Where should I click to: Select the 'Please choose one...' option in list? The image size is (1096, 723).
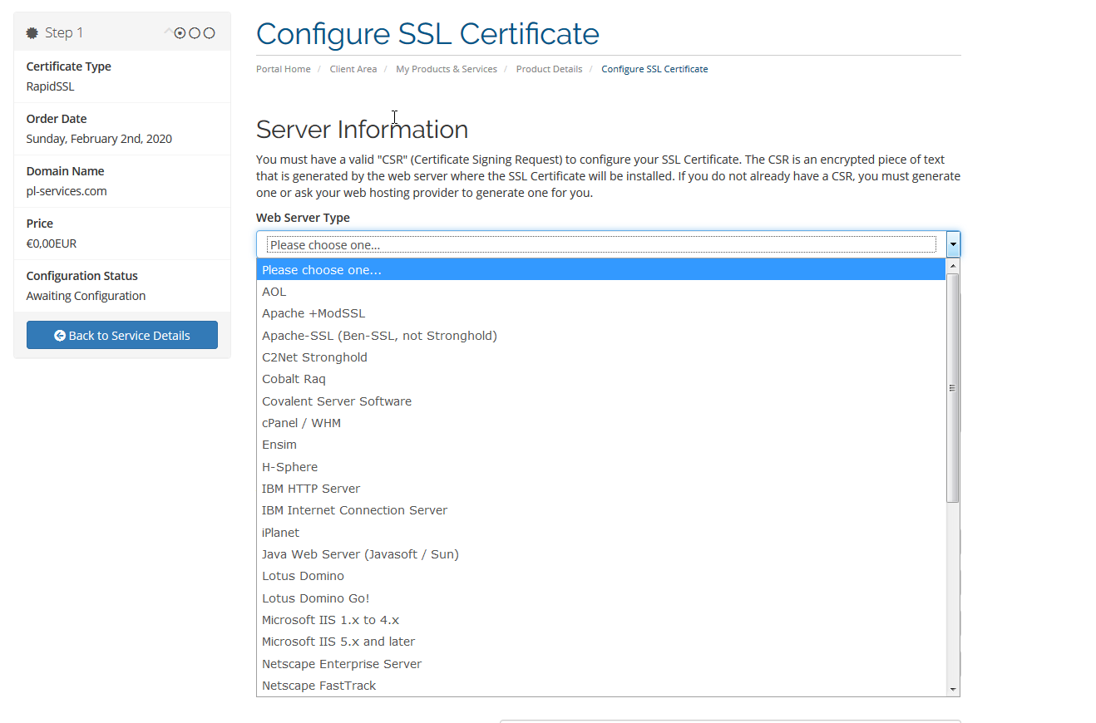coord(601,270)
